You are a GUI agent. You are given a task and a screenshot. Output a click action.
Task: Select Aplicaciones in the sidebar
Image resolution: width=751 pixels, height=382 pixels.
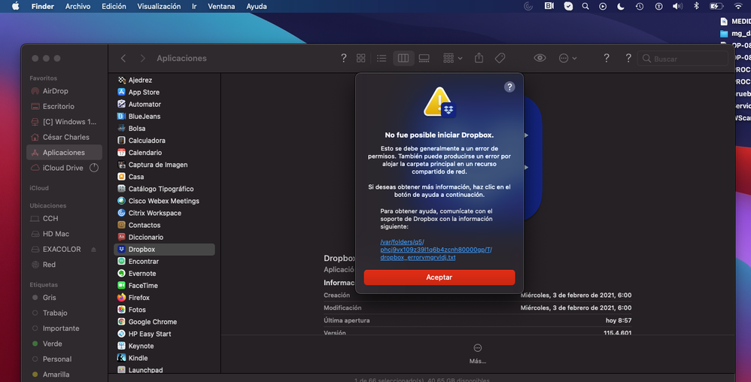point(64,152)
